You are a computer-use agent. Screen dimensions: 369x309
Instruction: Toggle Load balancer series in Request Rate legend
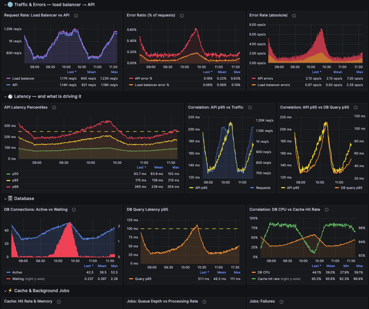23,78
